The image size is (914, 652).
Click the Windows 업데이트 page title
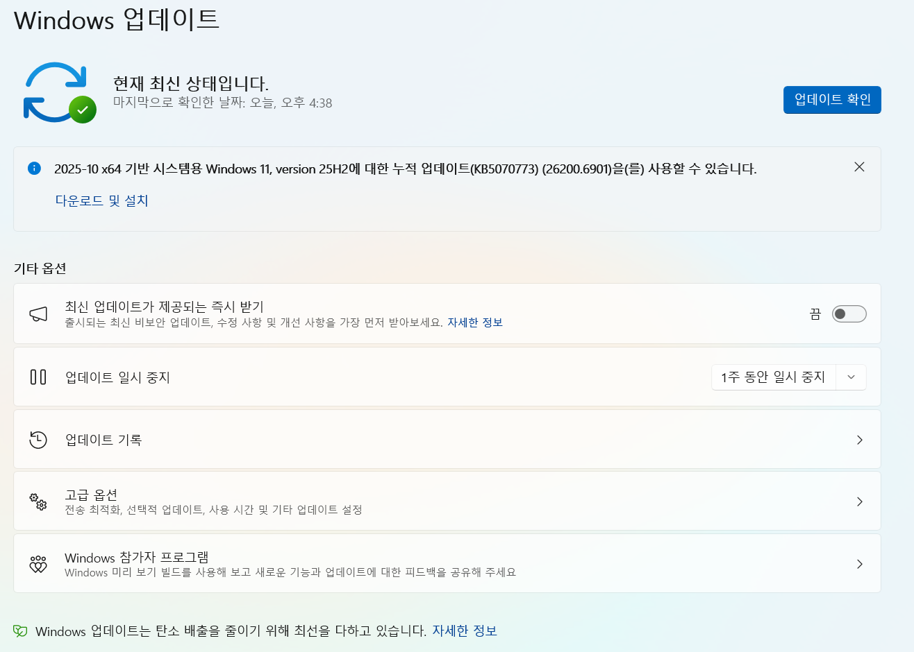click(x=117, y=19)
